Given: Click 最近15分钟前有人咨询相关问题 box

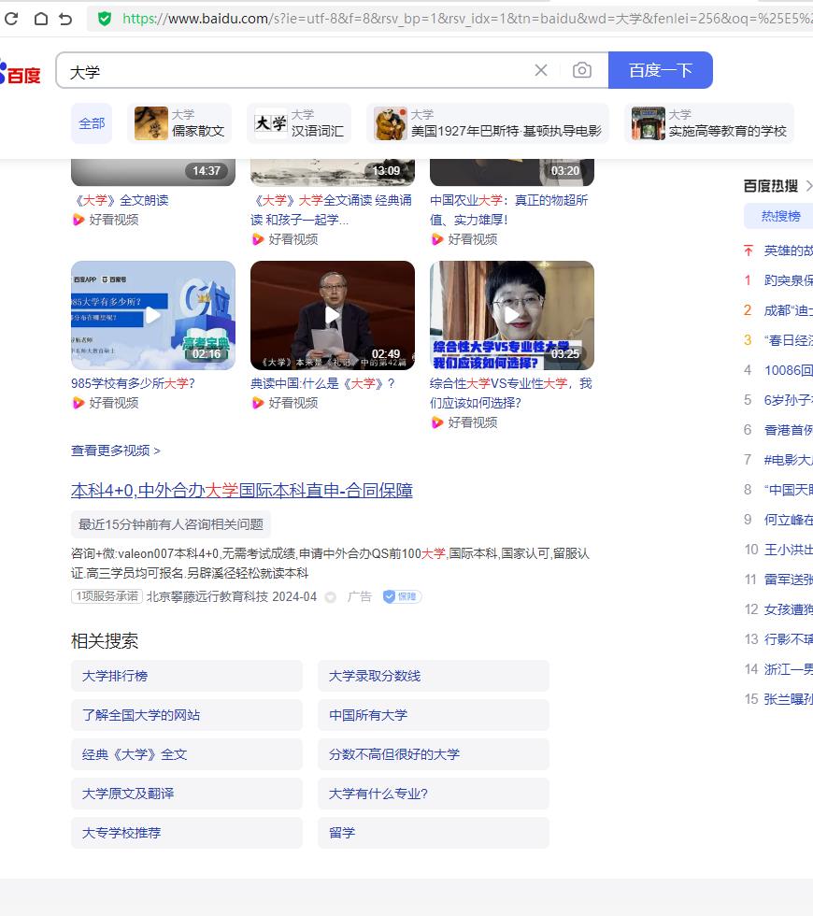Looking at the screenshot, I should 171,524.
